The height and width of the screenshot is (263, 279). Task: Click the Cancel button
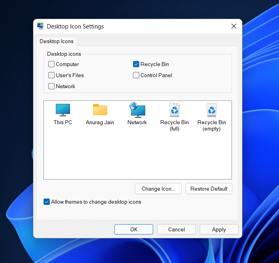coord(177,229)
